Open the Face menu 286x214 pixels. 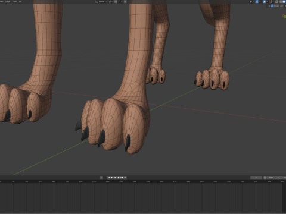pos(14,2)
